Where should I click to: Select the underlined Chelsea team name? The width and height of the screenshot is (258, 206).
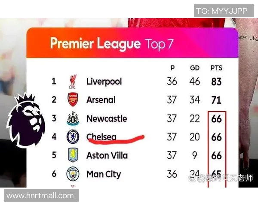click(x=101, y=137)
